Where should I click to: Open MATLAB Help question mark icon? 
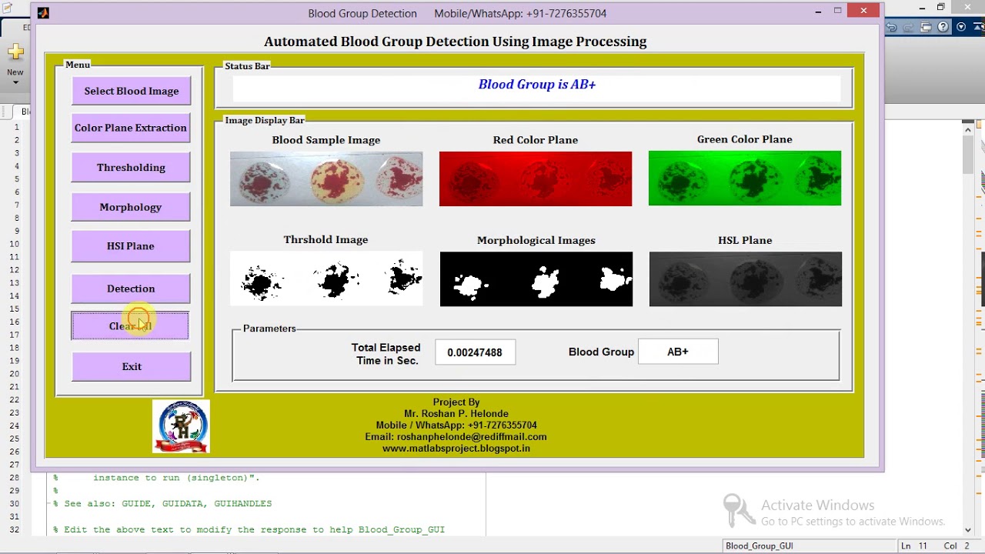943,27
